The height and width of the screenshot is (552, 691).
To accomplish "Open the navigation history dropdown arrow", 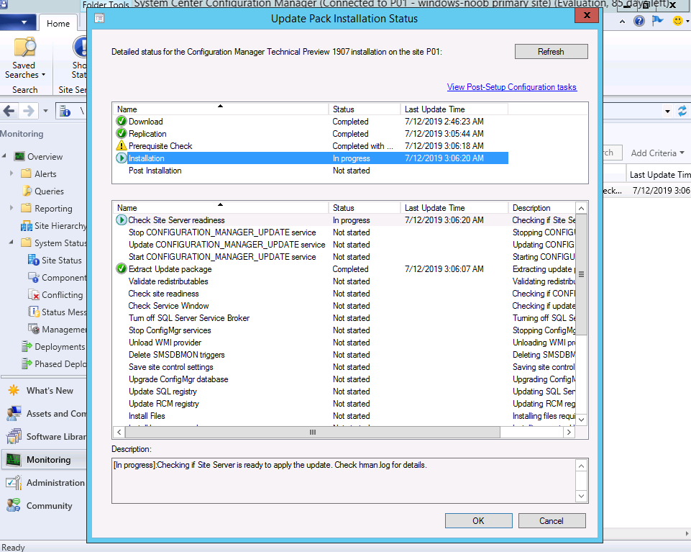I will point(45,111).
